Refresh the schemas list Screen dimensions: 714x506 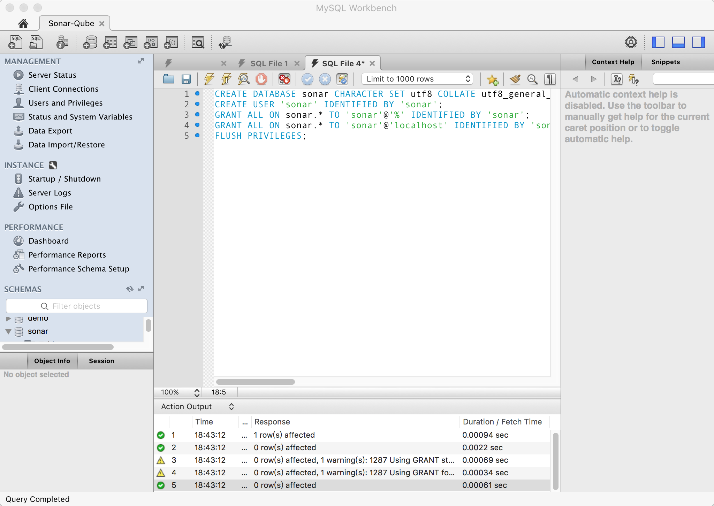point(130,289)
